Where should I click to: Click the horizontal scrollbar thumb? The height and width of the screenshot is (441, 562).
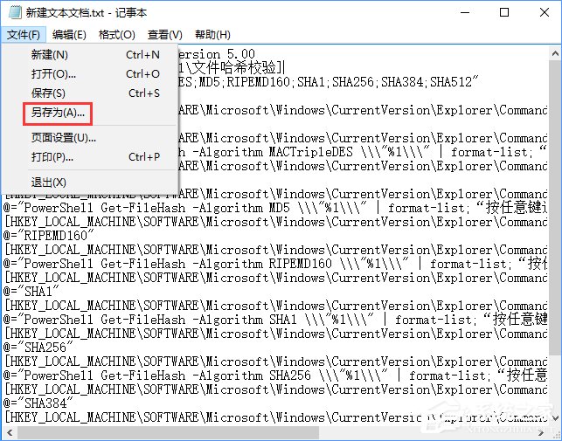pyautogui.click(x=168, y=433)
